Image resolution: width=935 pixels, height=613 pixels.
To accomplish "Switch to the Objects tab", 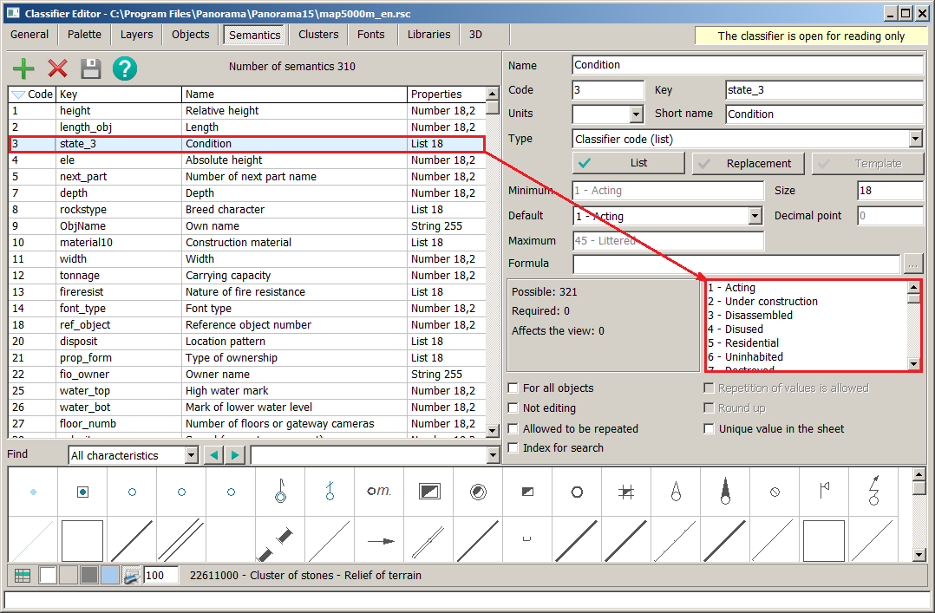I will point(190,35).
